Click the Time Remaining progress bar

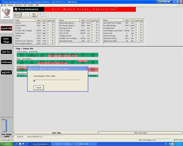coord(57,81)
